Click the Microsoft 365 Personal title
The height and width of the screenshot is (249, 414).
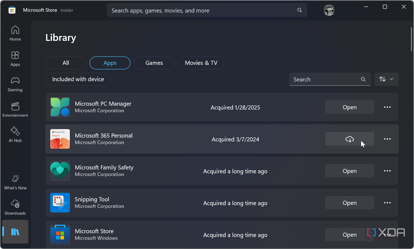104,136
